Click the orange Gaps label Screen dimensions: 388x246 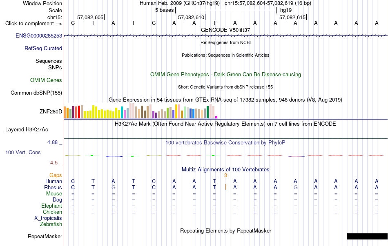[56, 175]
